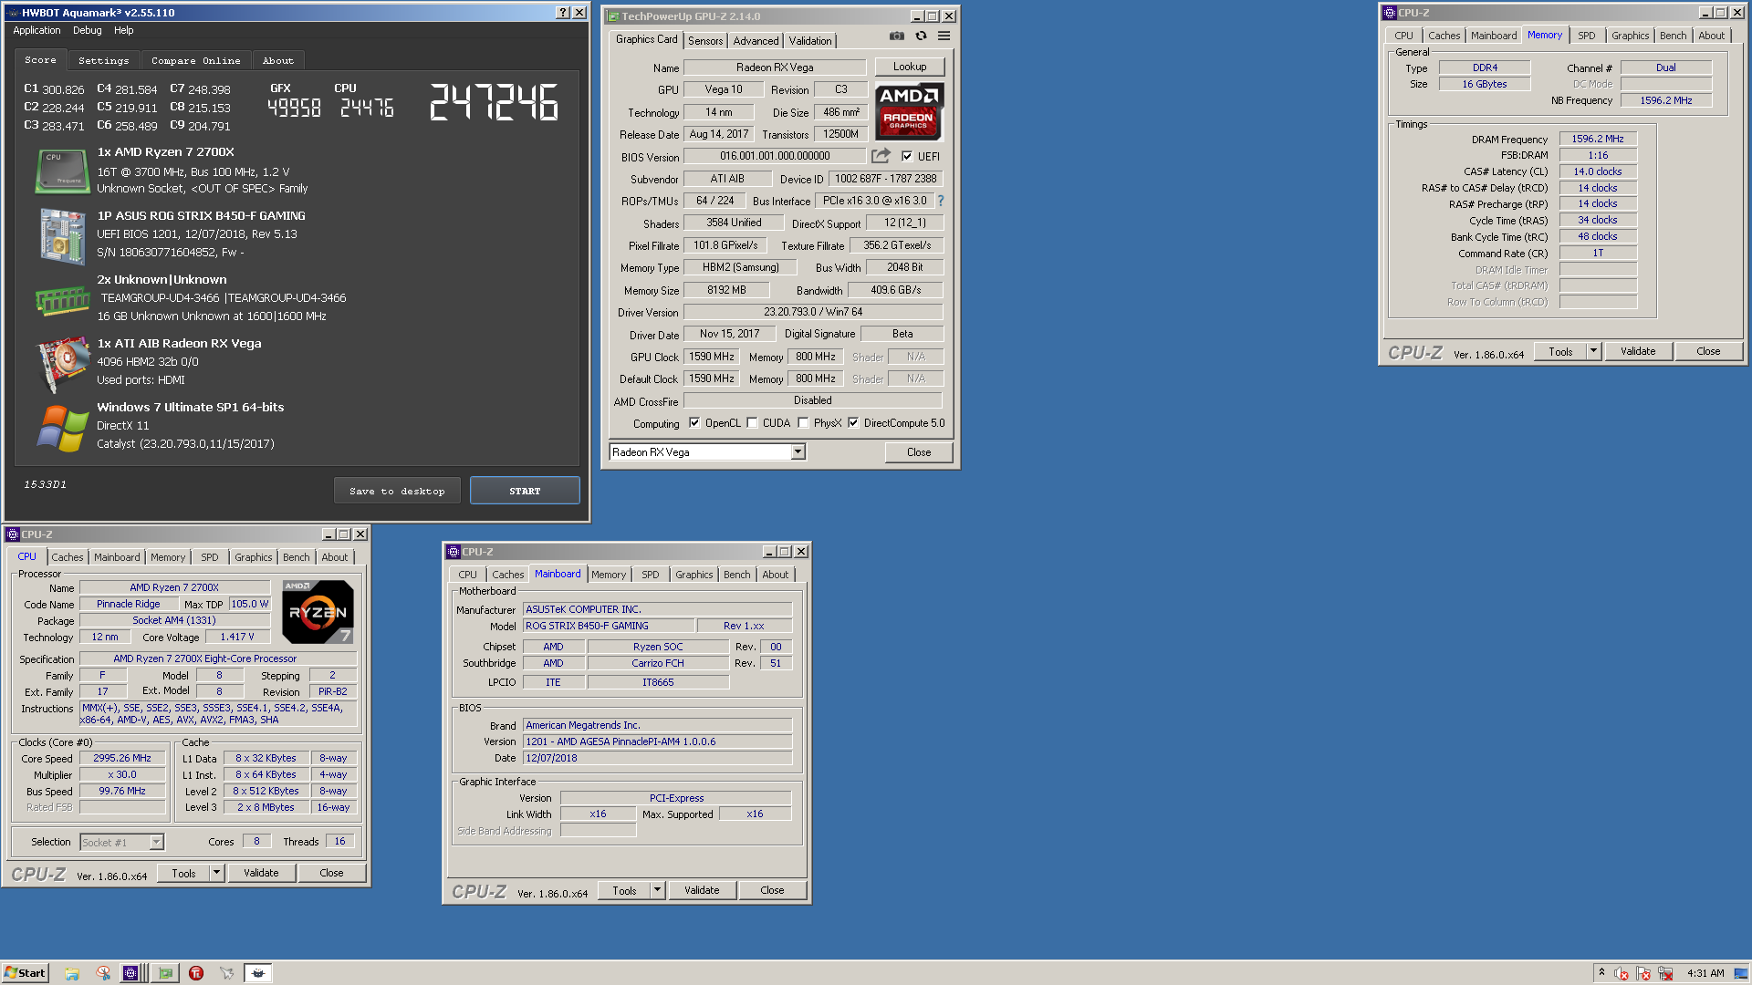Open the Snipping Tool taskbar icon

[x=103, y=973]
